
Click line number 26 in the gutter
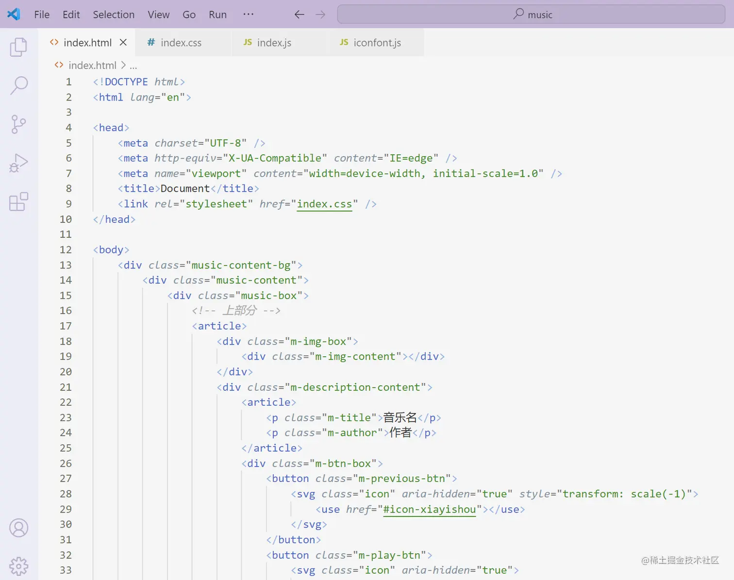tap(66, 463)
